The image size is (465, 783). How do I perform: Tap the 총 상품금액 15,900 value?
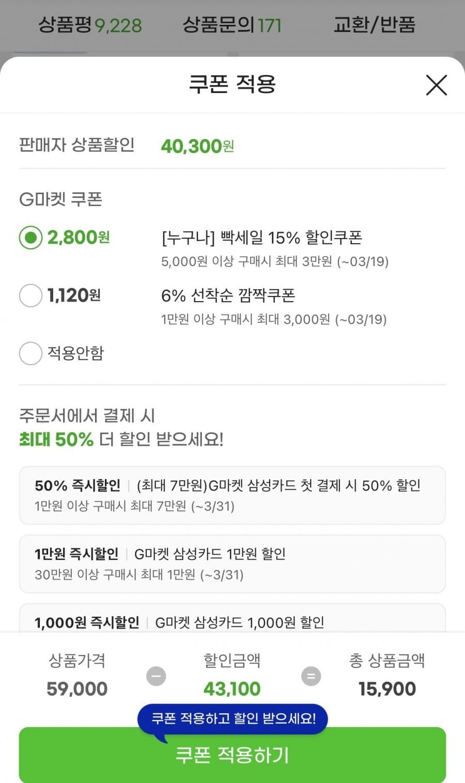387,688
